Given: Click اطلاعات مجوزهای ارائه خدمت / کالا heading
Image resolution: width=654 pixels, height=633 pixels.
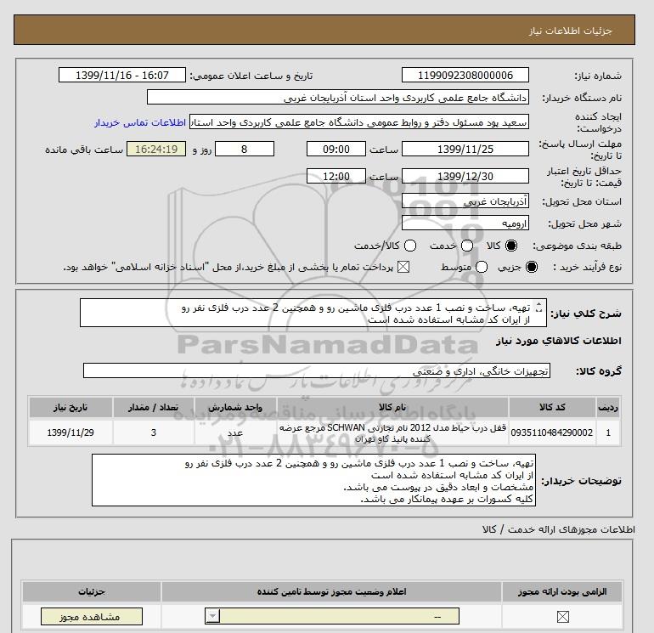Looking at the screenshot, I should pyautogui.click(x=559, y=529).
